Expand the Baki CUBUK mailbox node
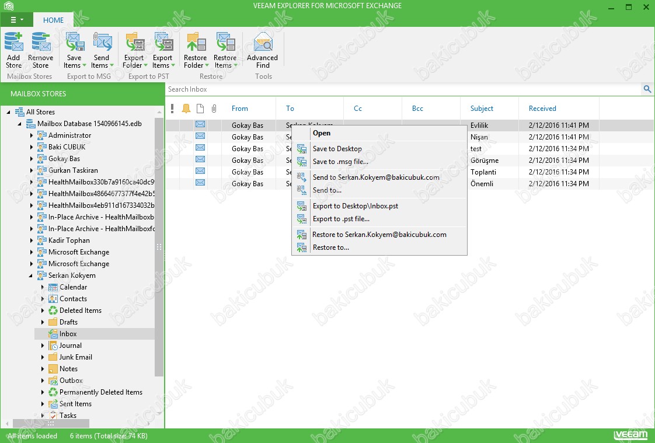Viewport: 655px width, 443px height. click(32, 147)
